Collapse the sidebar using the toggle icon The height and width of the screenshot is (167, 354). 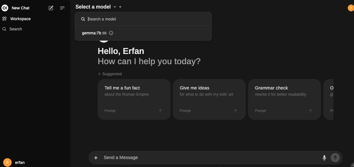[x=62, y=8]
